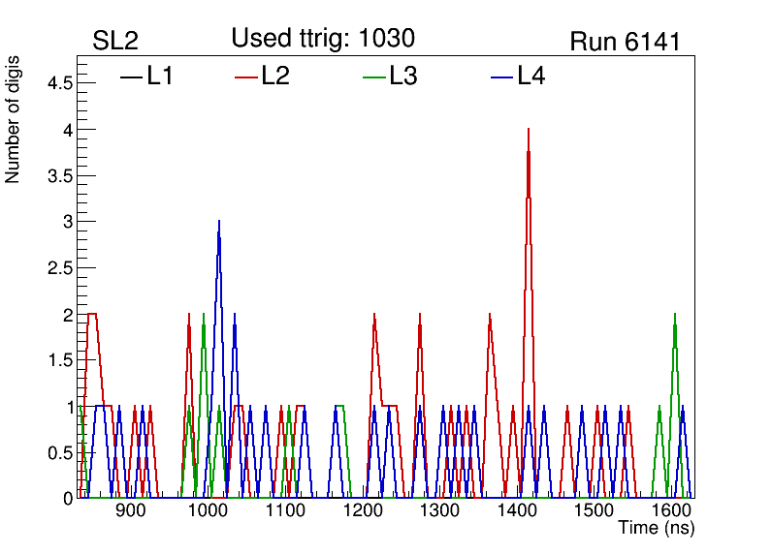772x554 pixels.
Task: Click the 1600 tick label on x-axis
Action: tap(669, 511)
